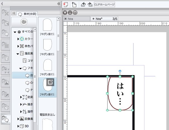Expand the 3D material folder
The image size is (169, 130).
(18, 126)
